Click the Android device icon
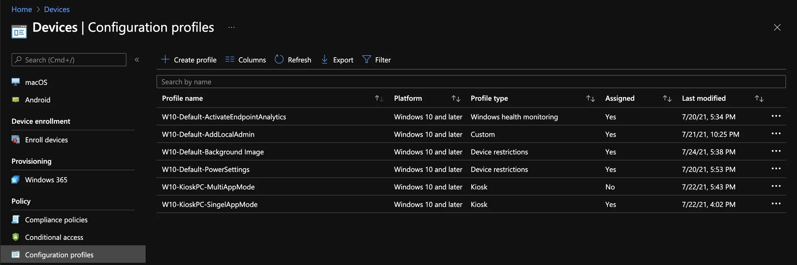This screenshot has width=797, height=265. 16,100
